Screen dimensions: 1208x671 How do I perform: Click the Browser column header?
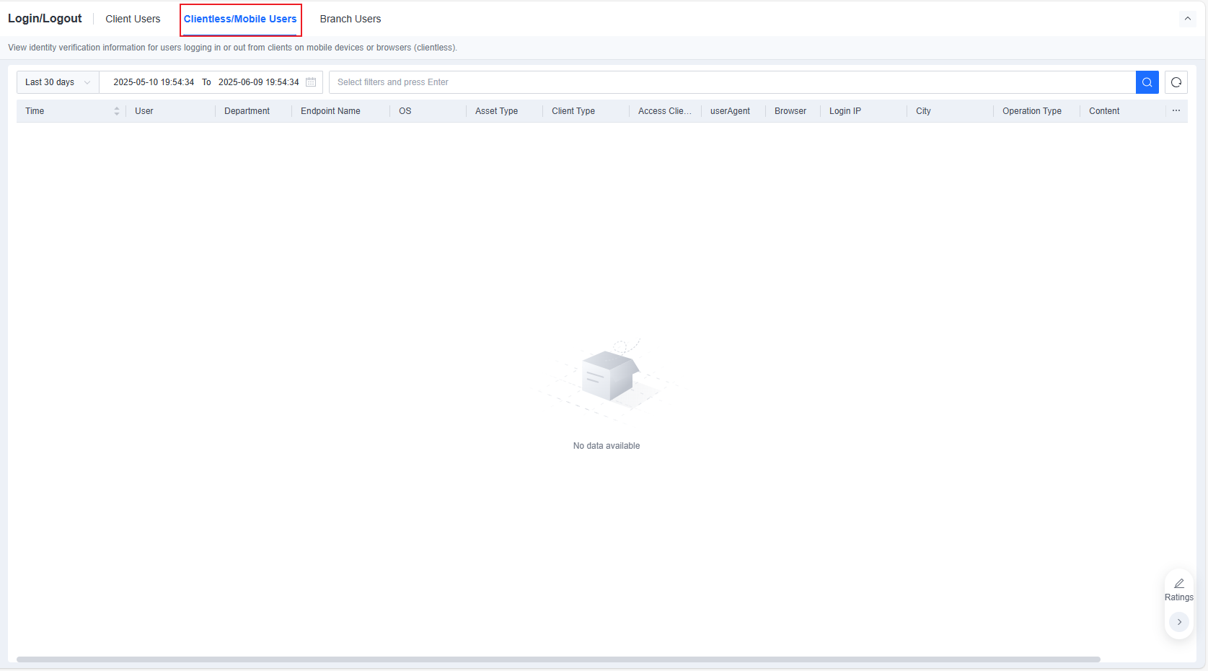790,111
